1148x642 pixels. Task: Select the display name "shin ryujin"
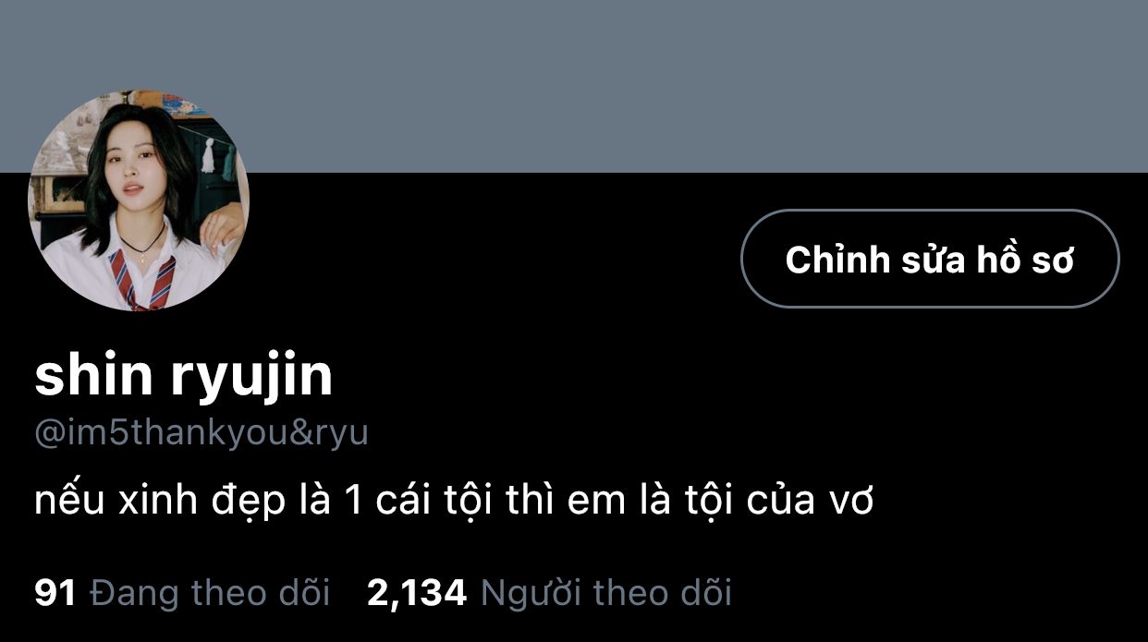click(183, 377)
